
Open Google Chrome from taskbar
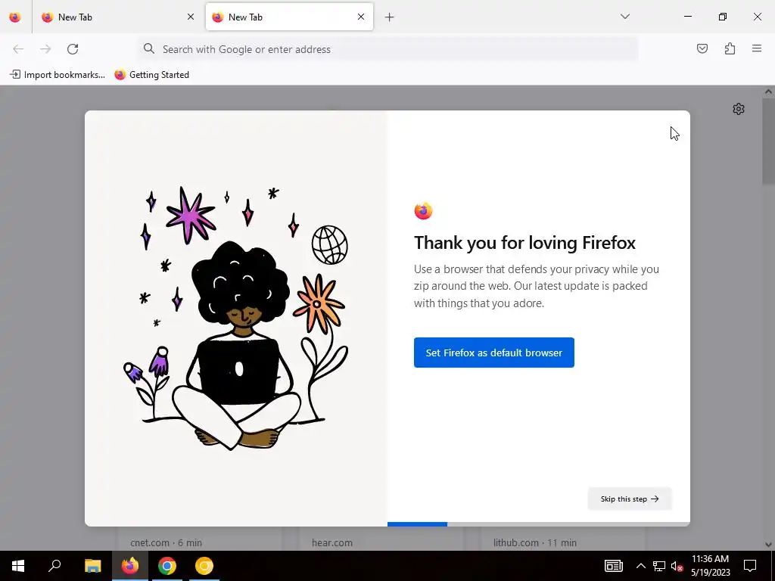coord(167,566)
